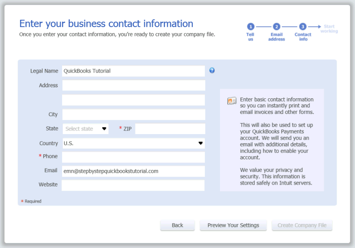Viewport: 355px width, 248px height.
Task: Click the first Address line field
Action: 134,85
